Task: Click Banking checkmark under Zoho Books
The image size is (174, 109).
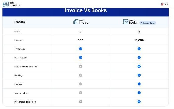Action: point(139,75)
